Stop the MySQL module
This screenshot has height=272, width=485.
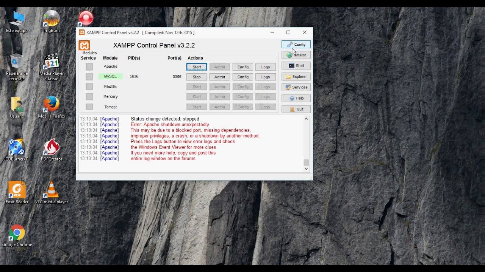click(197, 77)
